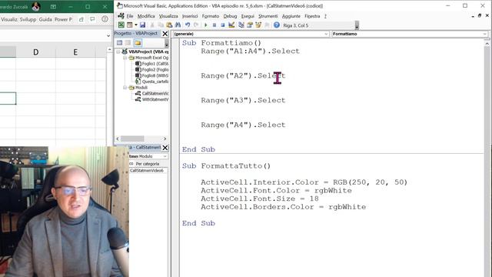This screenshot has width=492, height=277.
Task: Open the Object Browser toolbar icon
Action: [x=258, y=25]
